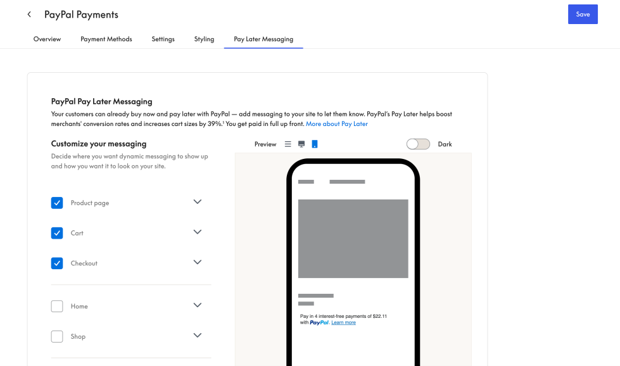
Task: Expand the Checkout options chevron
Action: (198, 262)
